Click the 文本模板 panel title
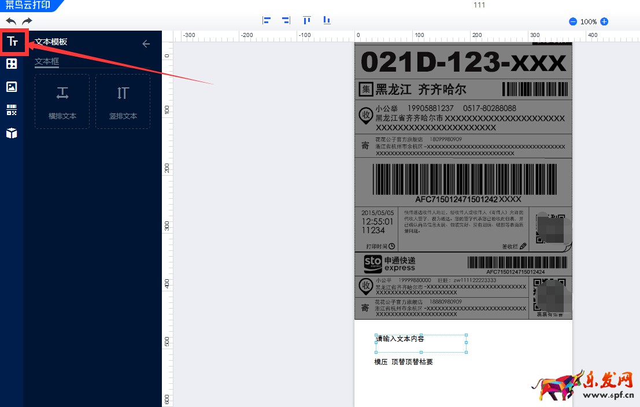This screenshot has height=407, width=640. (x=51, y=42)
